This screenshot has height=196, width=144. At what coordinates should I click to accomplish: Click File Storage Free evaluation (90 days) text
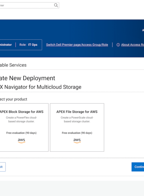point(77,133)
